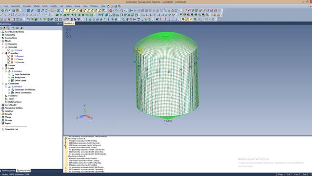Click the XYZ axis triad in viewport
This screenshot has width=312, height=176.
tap(84, 113)
